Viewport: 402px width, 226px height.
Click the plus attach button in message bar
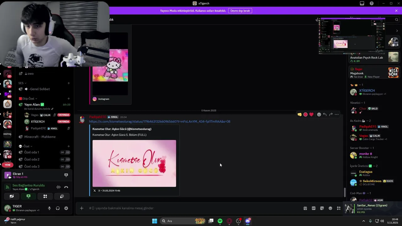tap(82, 208)
